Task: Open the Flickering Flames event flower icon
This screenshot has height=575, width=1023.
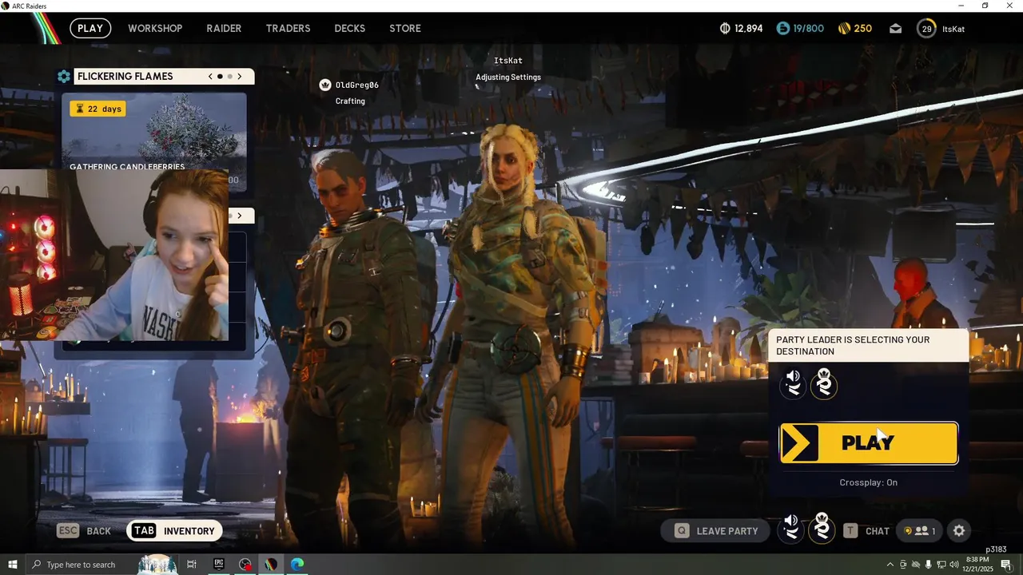Action: (x=64, y=77)
